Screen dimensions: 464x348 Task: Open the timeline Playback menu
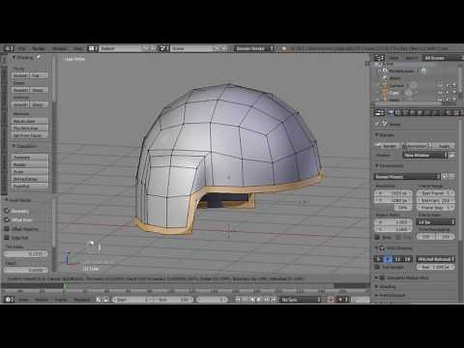[x=81, y=300]
